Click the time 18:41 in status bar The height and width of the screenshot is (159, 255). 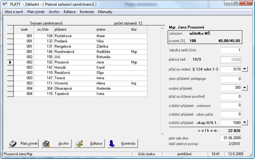[x=215, y=154]
